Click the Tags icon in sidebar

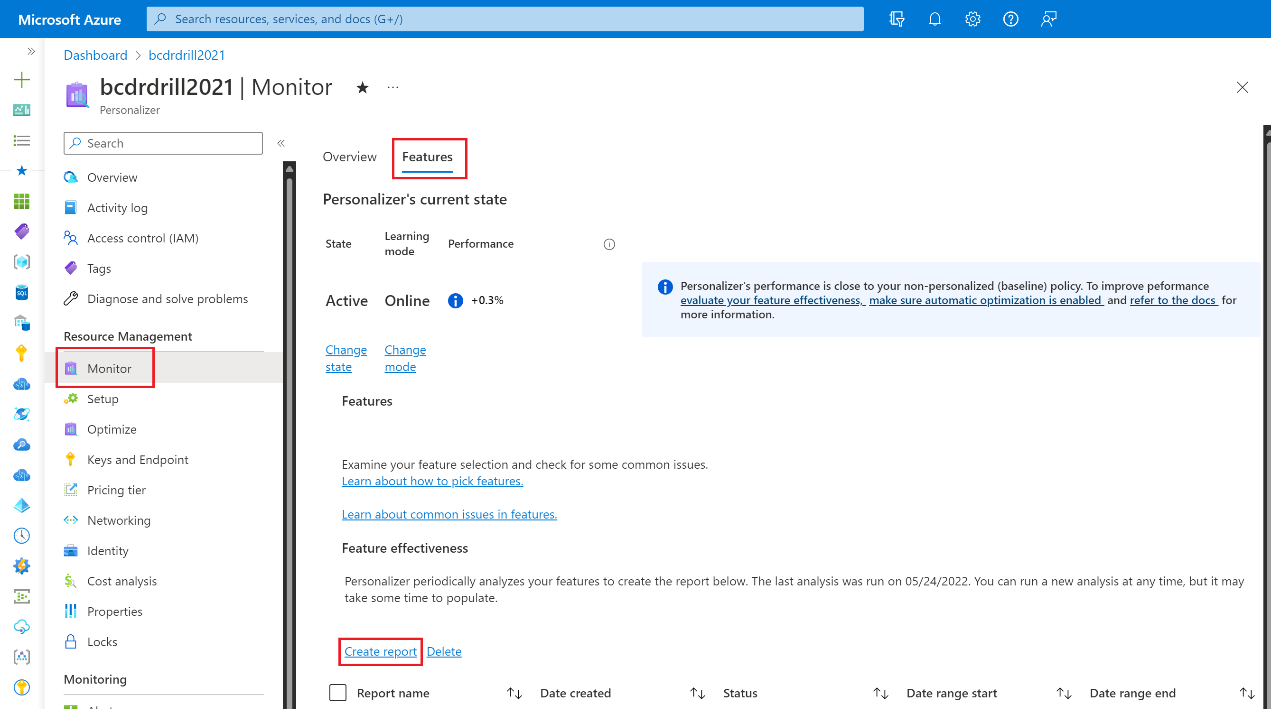pyautogui.click(x=72, y=268)
